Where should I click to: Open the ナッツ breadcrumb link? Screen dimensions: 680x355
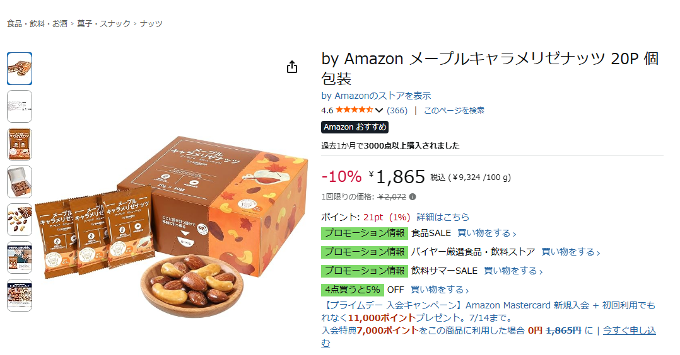[151, 24]
